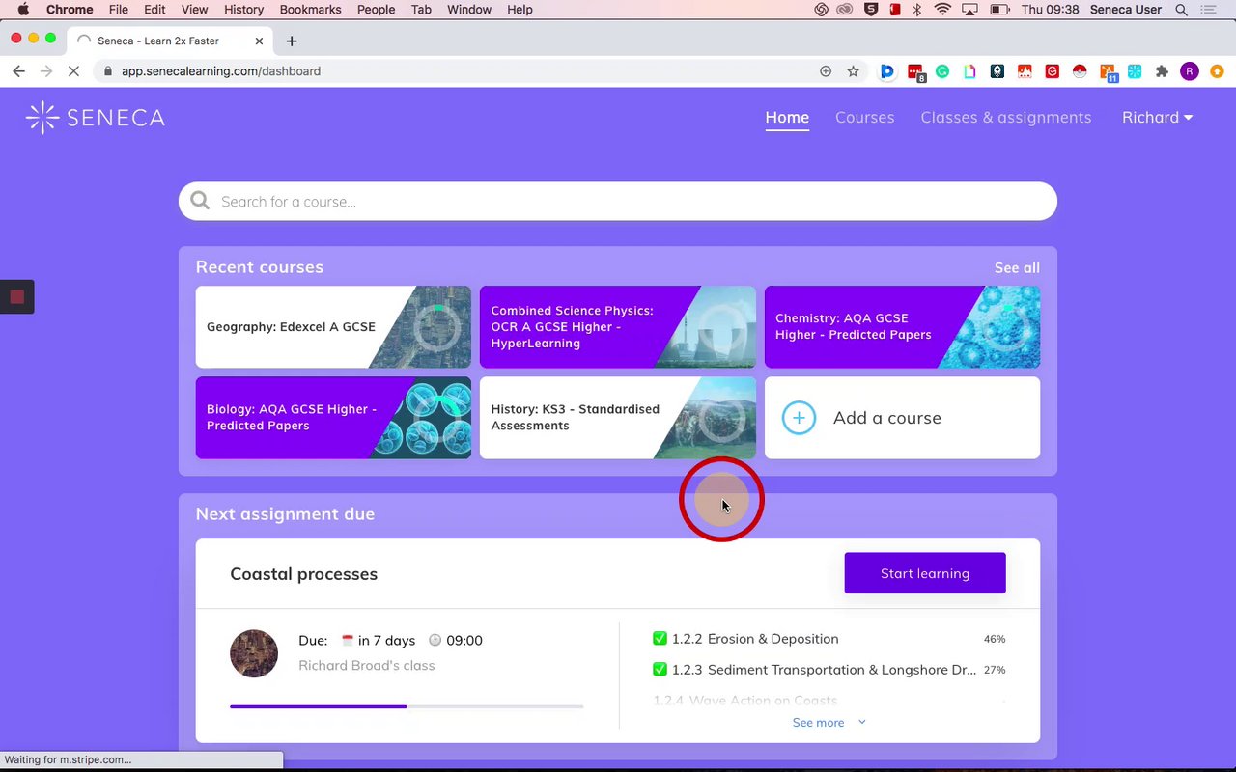Click the red password manager extension with badge 8
Screen dimensions: 1236x772
tap(915, 72)
